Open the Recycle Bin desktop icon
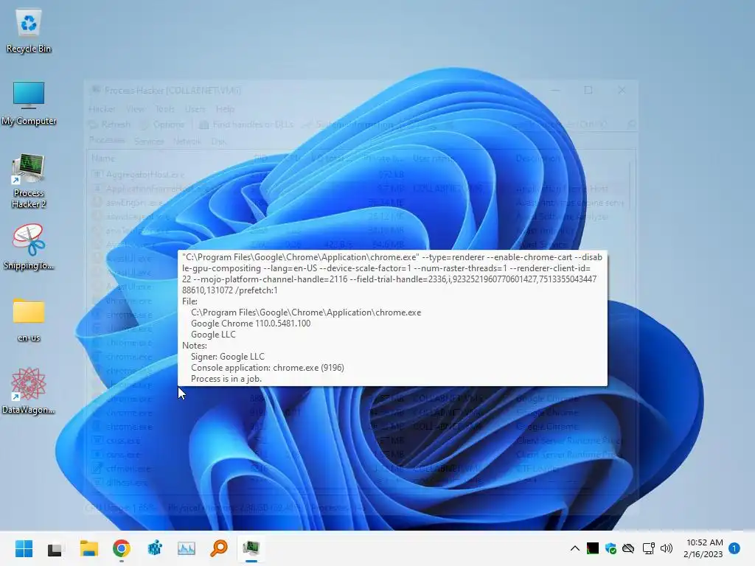This screenshot has width=755, height=566. pos(29,31)
